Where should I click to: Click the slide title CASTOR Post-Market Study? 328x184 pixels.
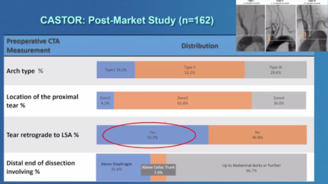click(x=127, y=20)
